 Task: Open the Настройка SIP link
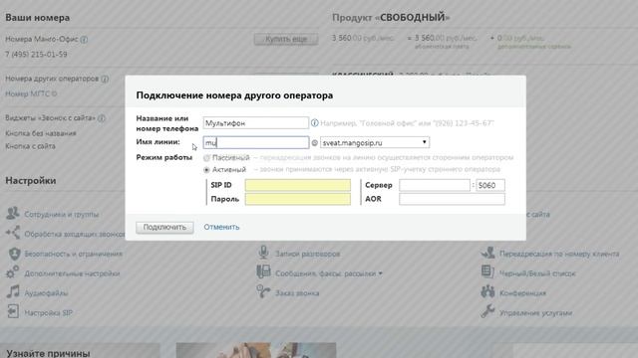pyautogui.click(x=49, y=313)
